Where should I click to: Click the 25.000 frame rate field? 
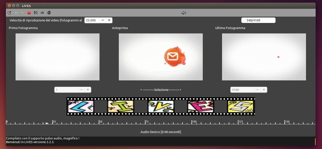click(92, 20)
